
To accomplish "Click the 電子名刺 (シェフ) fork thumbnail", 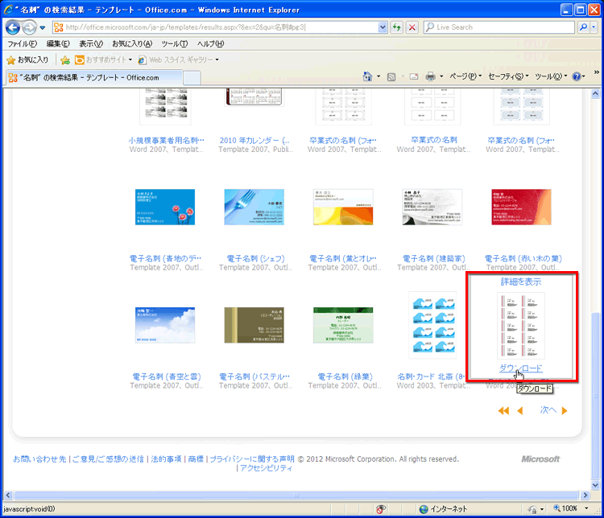I will point(254,207).
